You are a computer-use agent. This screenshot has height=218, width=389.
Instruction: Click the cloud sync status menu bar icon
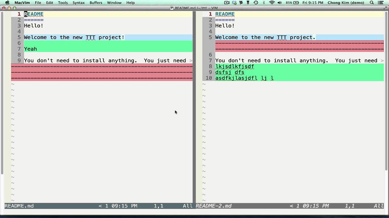(234, 3)
